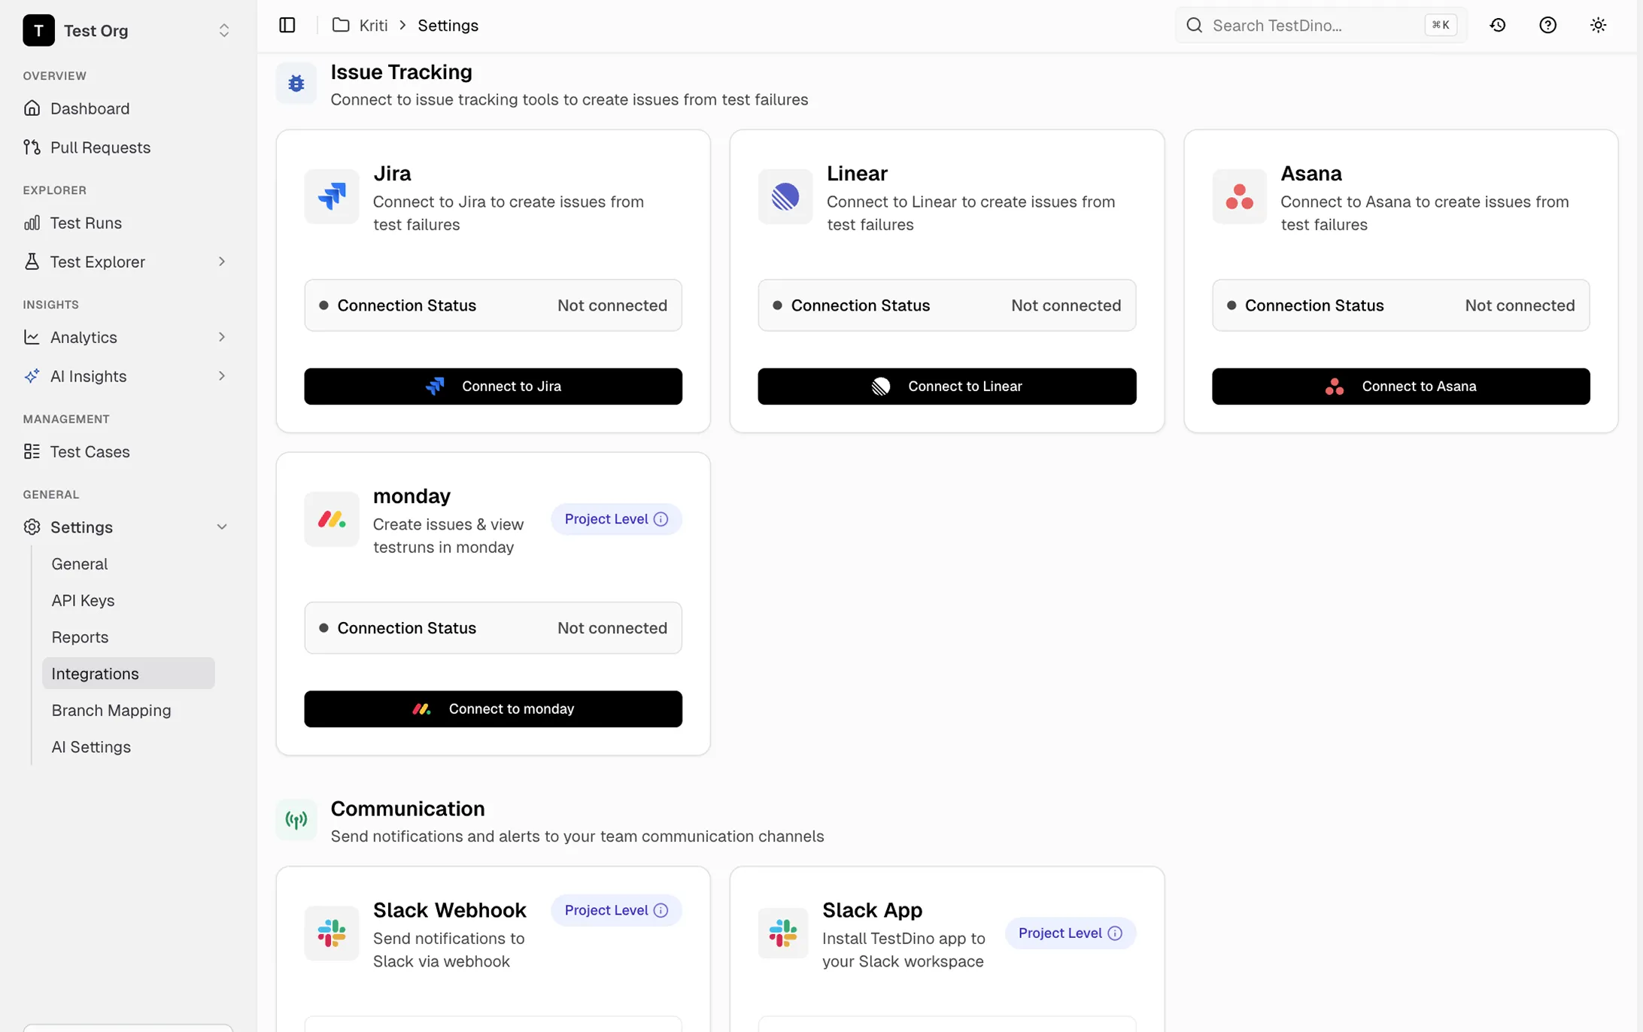Expand the Analytics submenu

(x=222, y=337)
